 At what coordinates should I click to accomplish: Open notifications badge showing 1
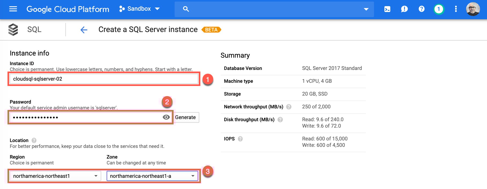pyautogui.click(x=439, y=9)
